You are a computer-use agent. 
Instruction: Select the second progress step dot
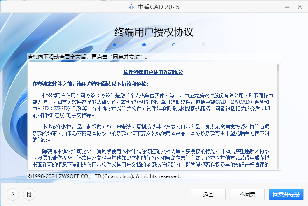coord(144,45)
